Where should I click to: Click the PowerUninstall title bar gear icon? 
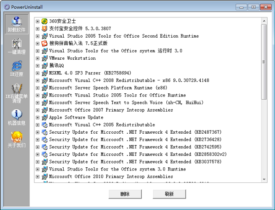click(7, 7)
